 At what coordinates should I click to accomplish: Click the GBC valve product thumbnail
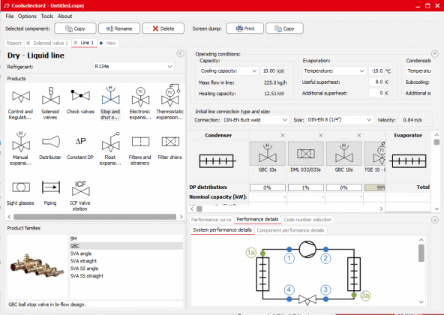(x=37, y=265)
